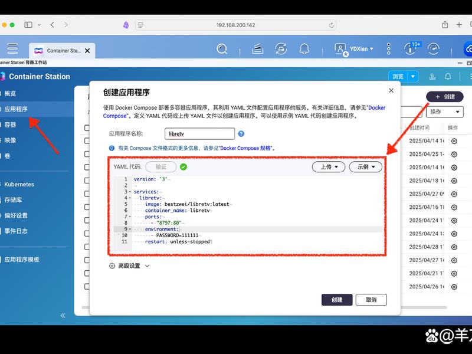Open 事件日志 event logs in sidebar

pyautogui.click(x=16, y=231)
